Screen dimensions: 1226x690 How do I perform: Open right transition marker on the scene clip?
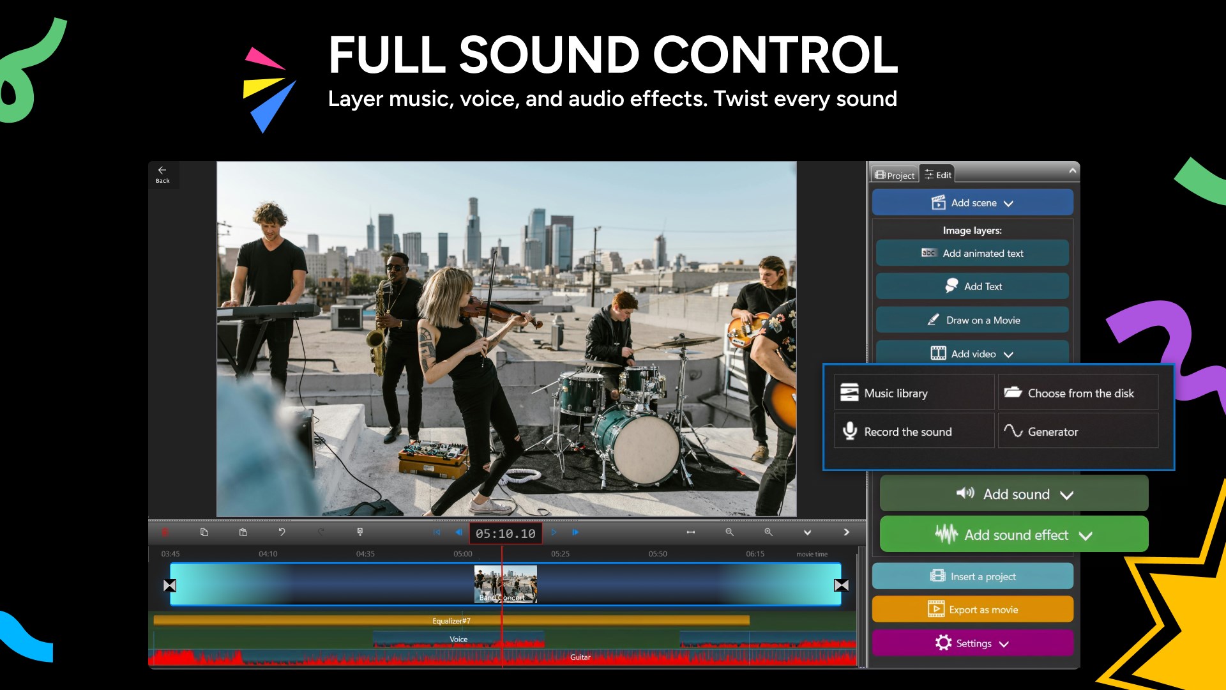[842, 585]
